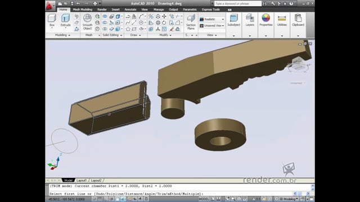Click the New file icon in quick access toolbar
360x202 pixels.
(60, 3)
